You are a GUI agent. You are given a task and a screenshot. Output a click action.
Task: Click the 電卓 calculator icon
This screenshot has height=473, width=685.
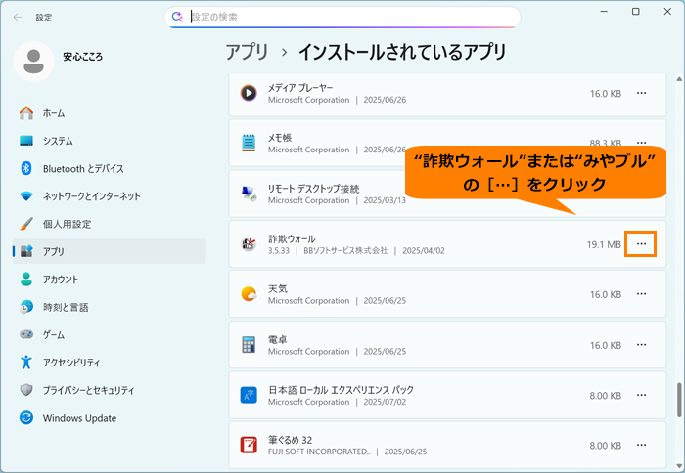(249, 345)
